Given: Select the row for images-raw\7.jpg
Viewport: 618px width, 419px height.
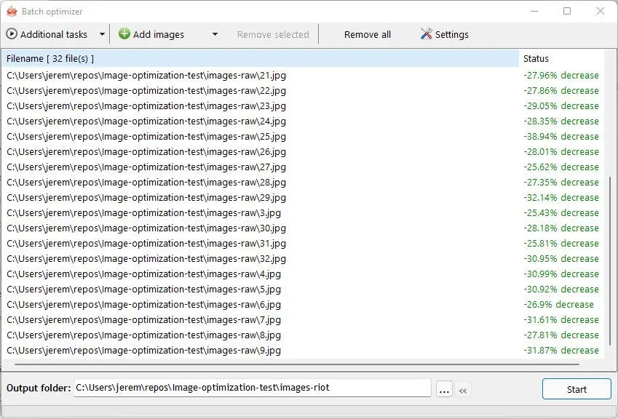Looking at the screenshot, I should (302, 320).
